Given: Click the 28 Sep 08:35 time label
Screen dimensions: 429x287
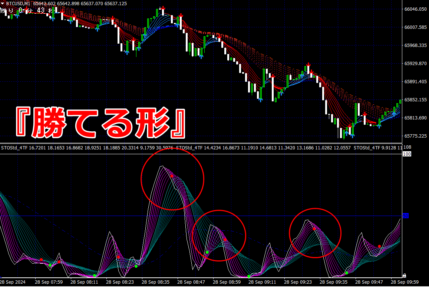Looking at the screenshot, I should coord(155,282).
